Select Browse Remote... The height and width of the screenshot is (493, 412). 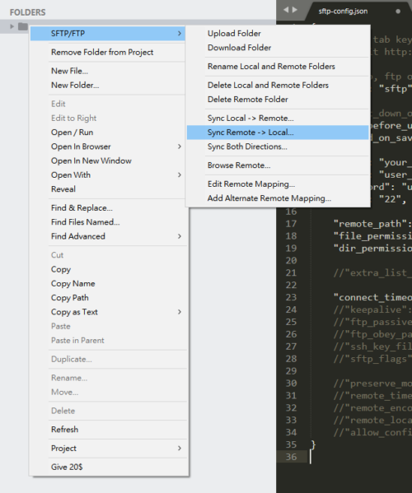click(278, 165)
